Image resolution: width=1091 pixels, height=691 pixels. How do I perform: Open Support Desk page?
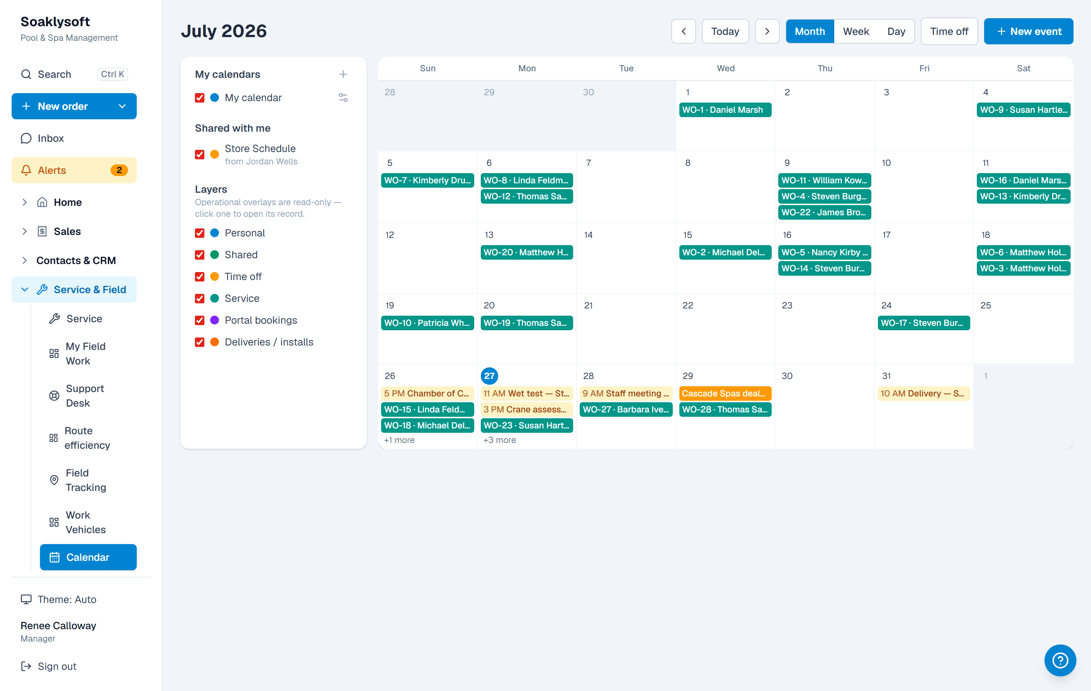88,396
